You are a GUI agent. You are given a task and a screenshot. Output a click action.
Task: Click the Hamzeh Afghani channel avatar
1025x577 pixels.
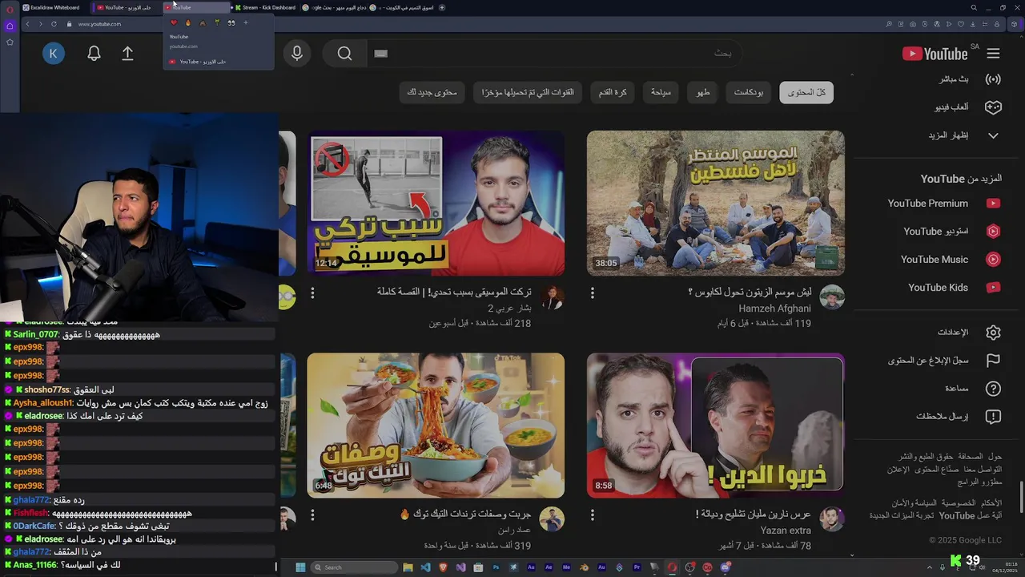tap(832, 297)
